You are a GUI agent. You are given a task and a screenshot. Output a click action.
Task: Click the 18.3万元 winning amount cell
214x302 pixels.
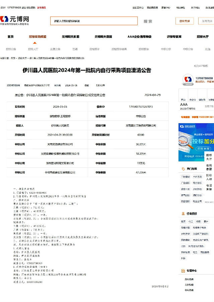pos(141,154)
